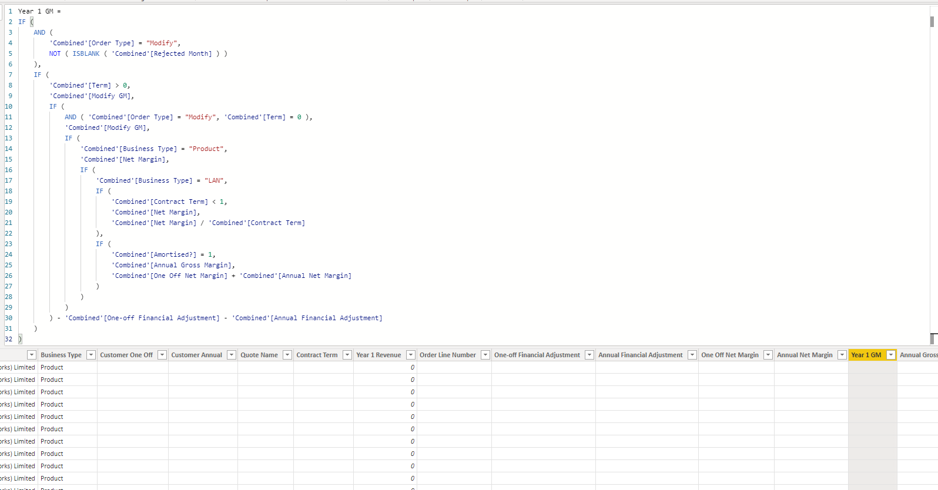This screenshot has height=490, width=938.
Task: Open One Off Net Margin filter dropdown
Action: [x=768, y=355]
